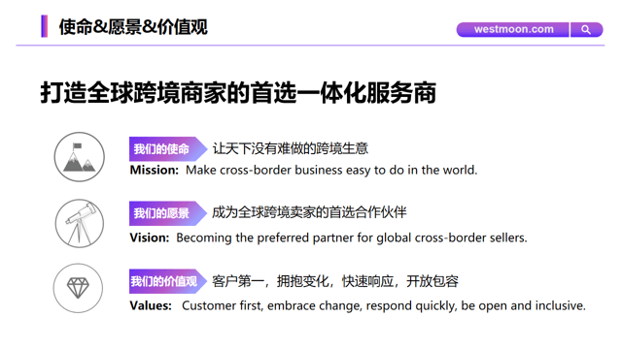The width and height of the screenshot is (622, 349).
Task: Click the magnifying glass search icon
Action: [x=586, y=30]
